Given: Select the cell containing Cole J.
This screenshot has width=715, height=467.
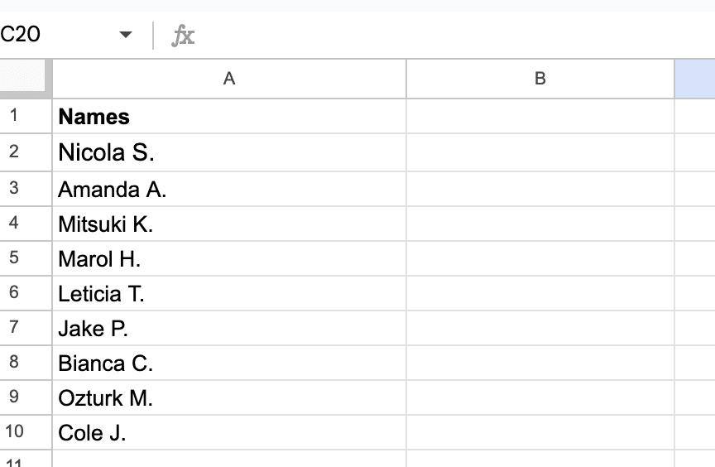Looking at the screenshot, I should (229, 432).
